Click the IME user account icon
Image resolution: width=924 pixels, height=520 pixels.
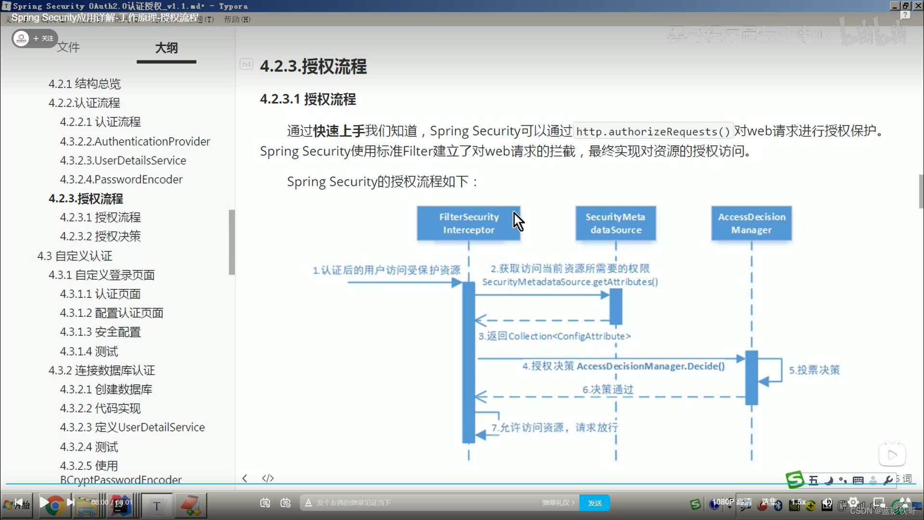873,481
